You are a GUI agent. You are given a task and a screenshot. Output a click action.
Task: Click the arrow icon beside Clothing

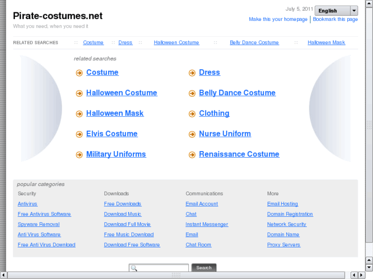pyautogui.click(x=192, y=114)
